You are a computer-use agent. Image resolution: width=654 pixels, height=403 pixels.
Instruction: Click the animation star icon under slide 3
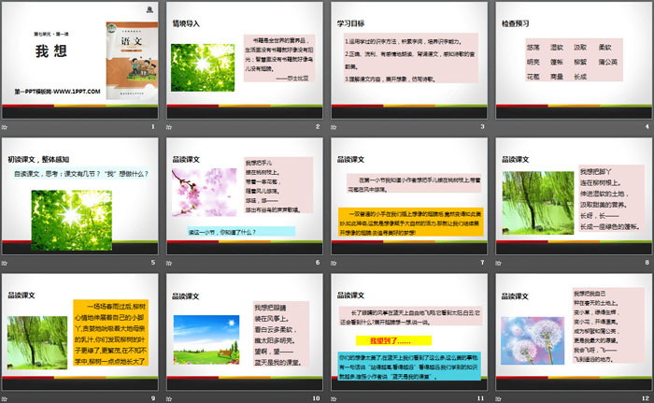coord(334,127)
